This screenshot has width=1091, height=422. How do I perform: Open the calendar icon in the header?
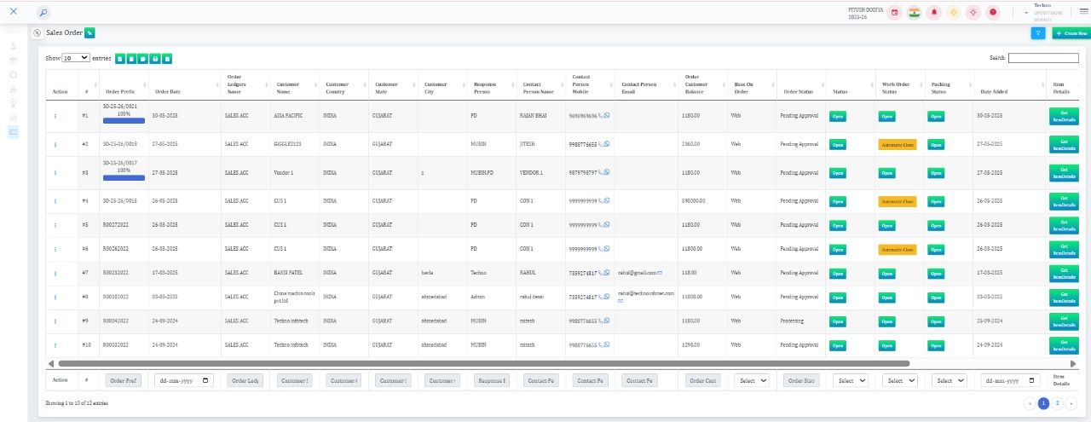point(894,13)
